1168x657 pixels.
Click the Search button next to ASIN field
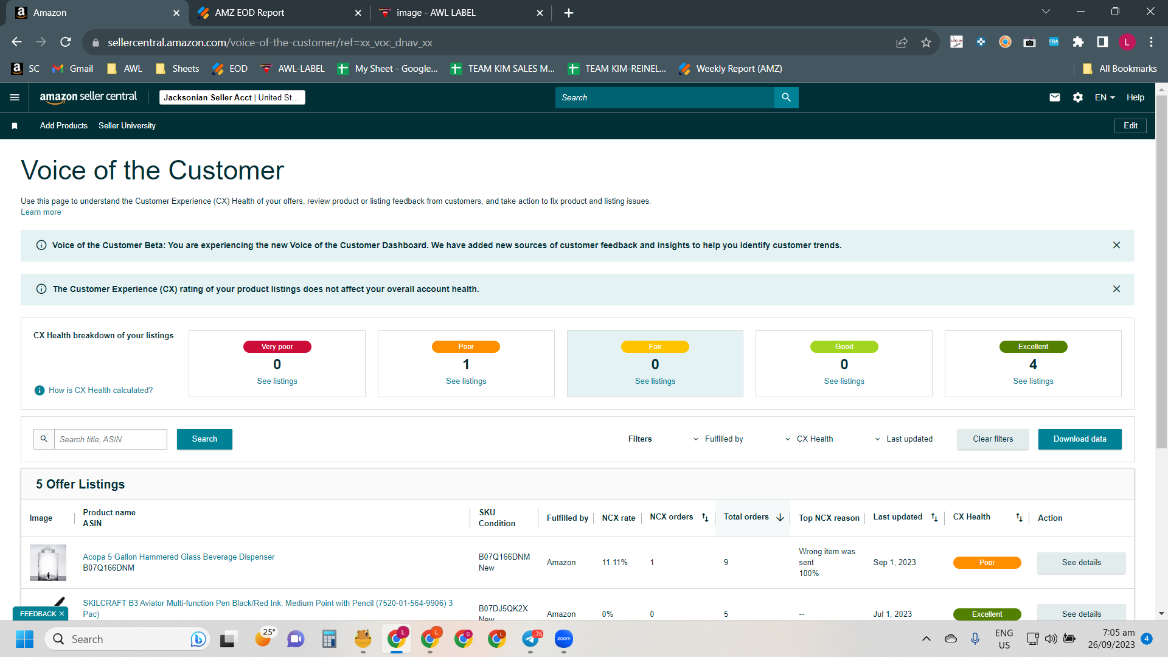pyautogui.click(x=204, y=439)
